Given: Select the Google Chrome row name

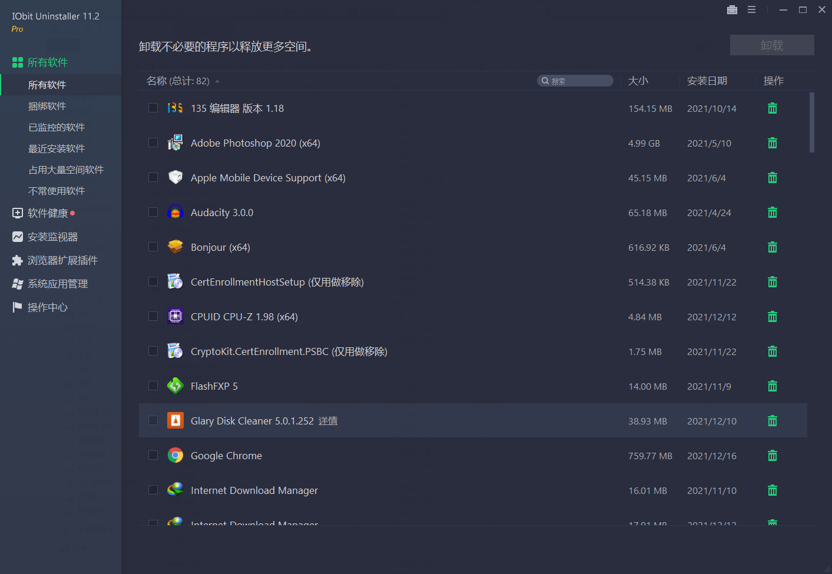Looking at the screenshot, I should [226, 456].
